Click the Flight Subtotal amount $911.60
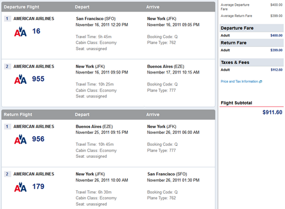Viewport: 285px width, 209px height. (272, 112)
